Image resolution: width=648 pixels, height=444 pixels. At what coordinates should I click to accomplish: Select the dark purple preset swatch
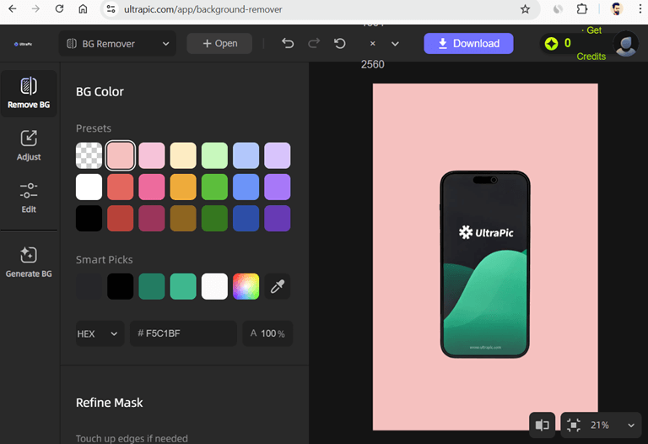pyautogui.click(x=278, y=219)
